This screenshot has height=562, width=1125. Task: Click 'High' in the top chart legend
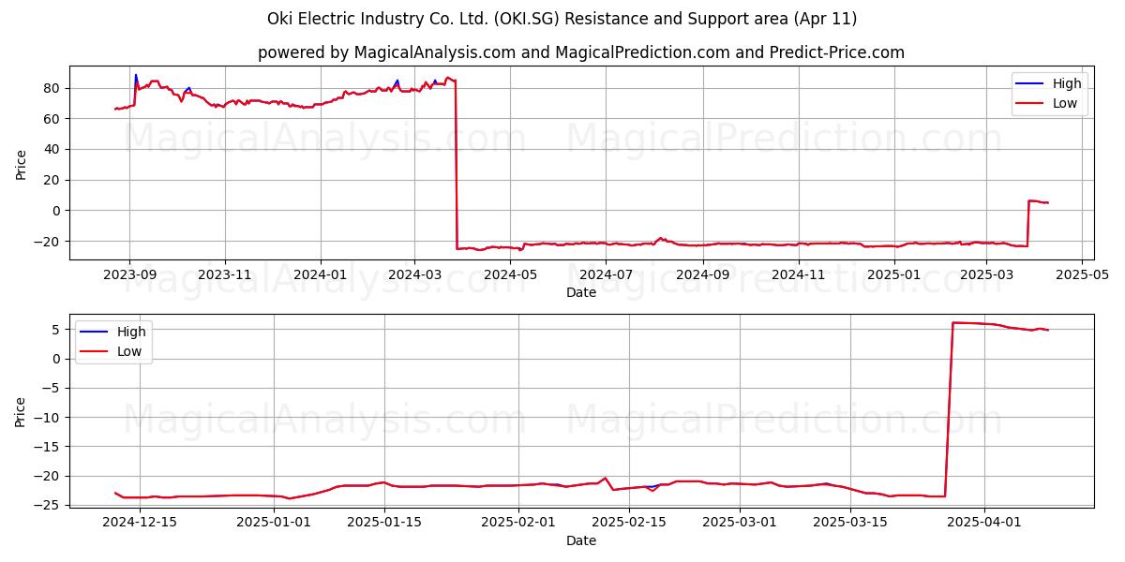tap(1067, 83)
